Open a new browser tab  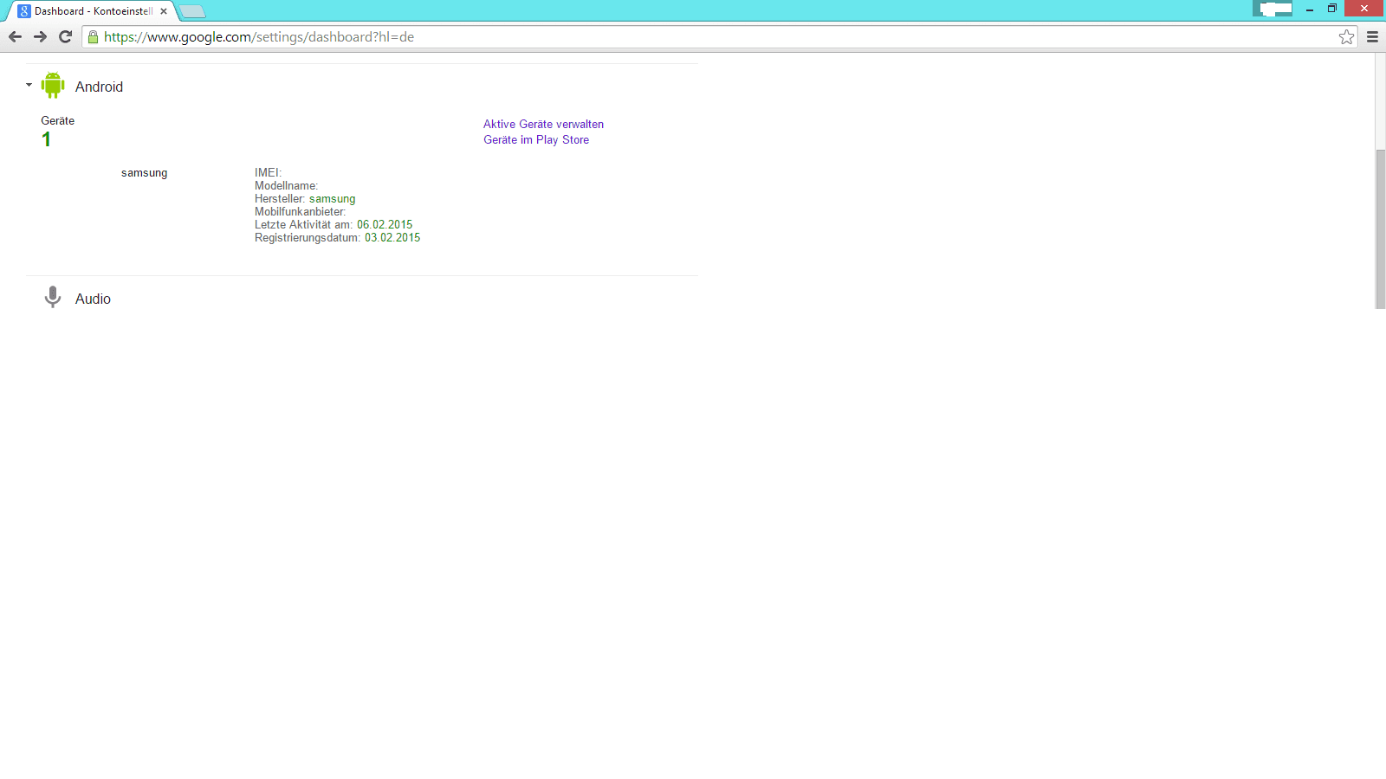coord(192,11)
